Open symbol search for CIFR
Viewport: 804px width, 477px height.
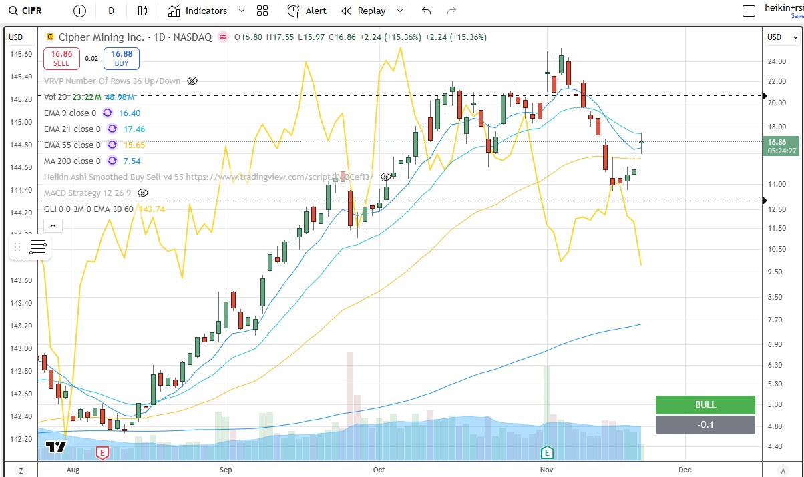pyautogui.click(x=33, y=11)
